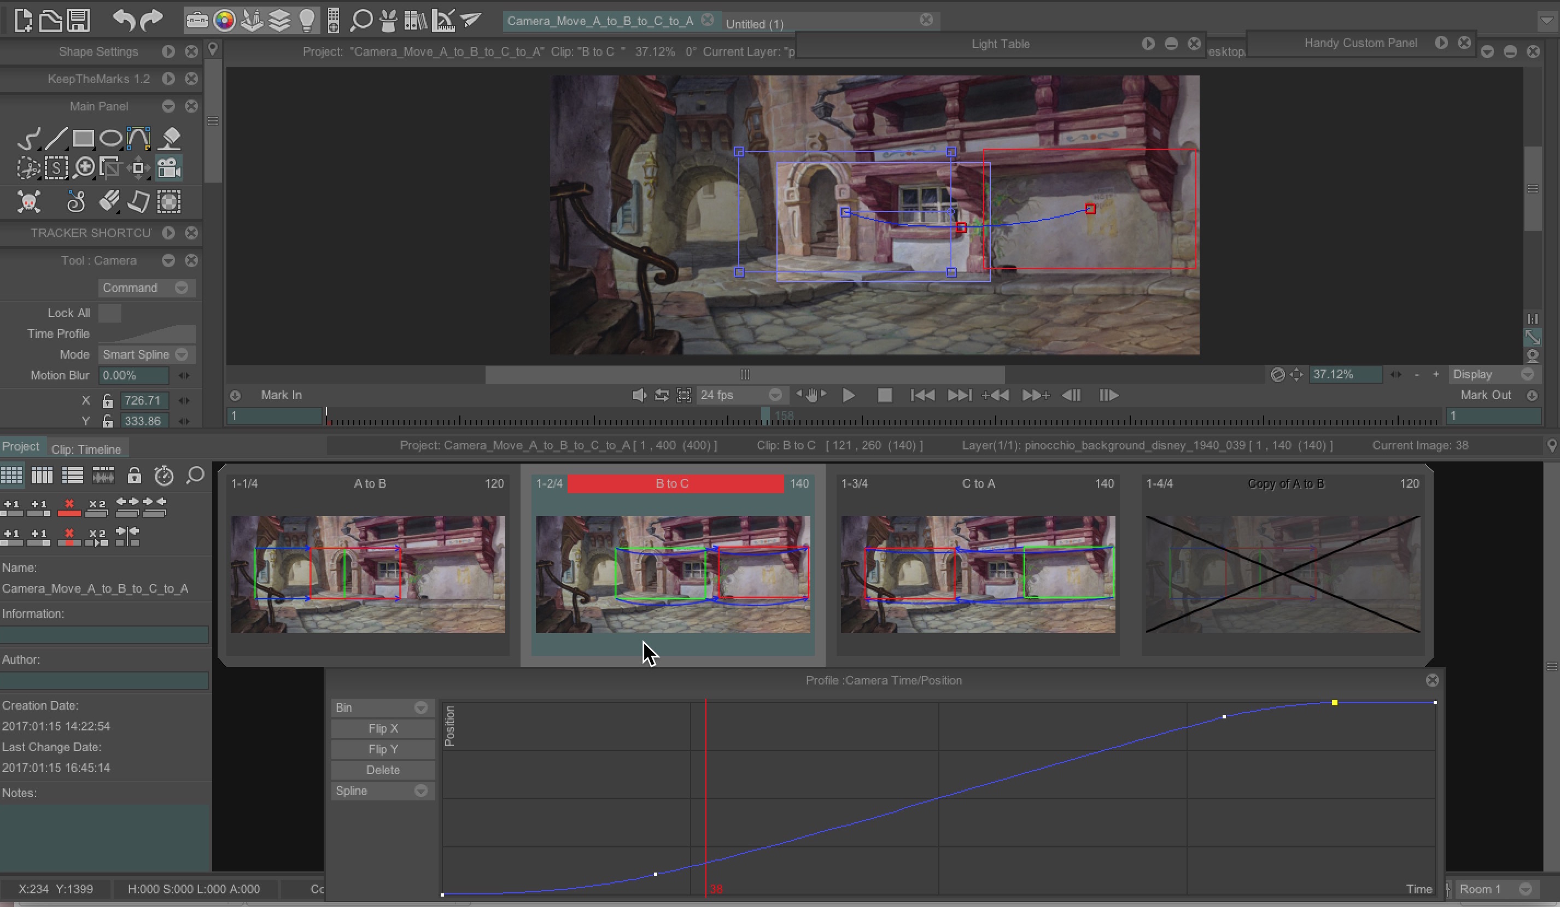Image resolution: width=1560 pixels, height=907 pixels.
Task: Open the Bin dropdown in profile panel
Action: click(383, 707)
